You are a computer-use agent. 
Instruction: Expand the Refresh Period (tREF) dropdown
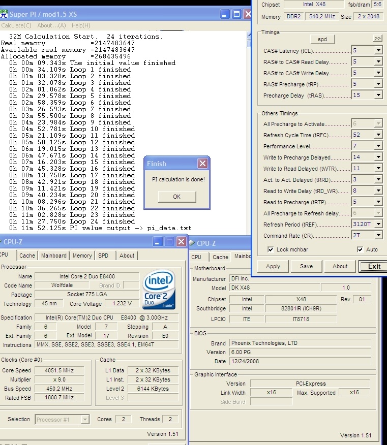point(378,225)
